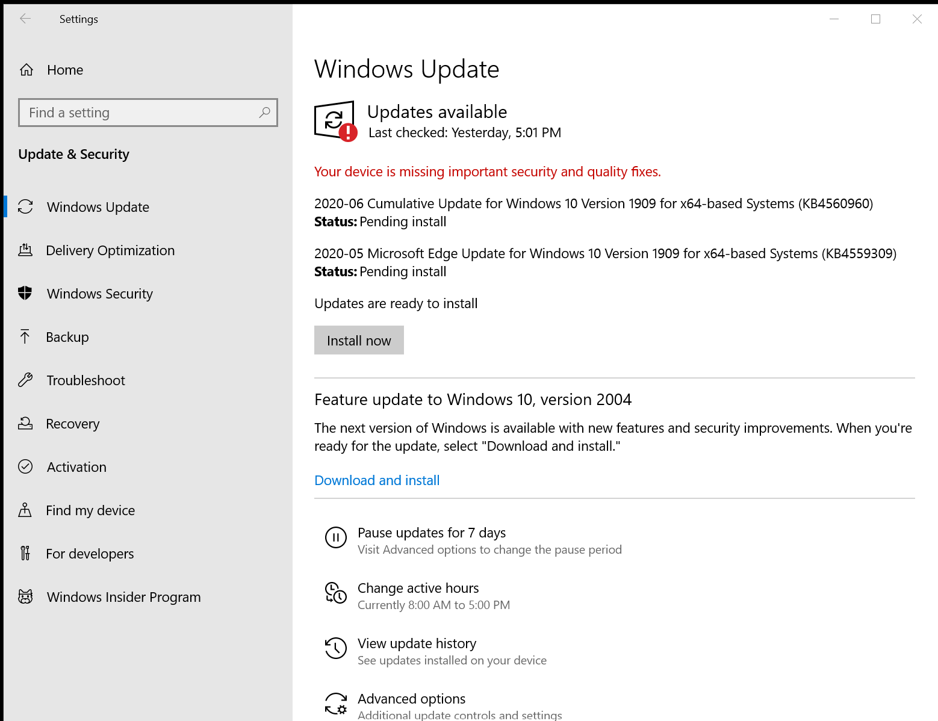
Task: Click the Windows Update sync arrows icon in sidebar
Action: pyautogui.click(x=25, y=206)
